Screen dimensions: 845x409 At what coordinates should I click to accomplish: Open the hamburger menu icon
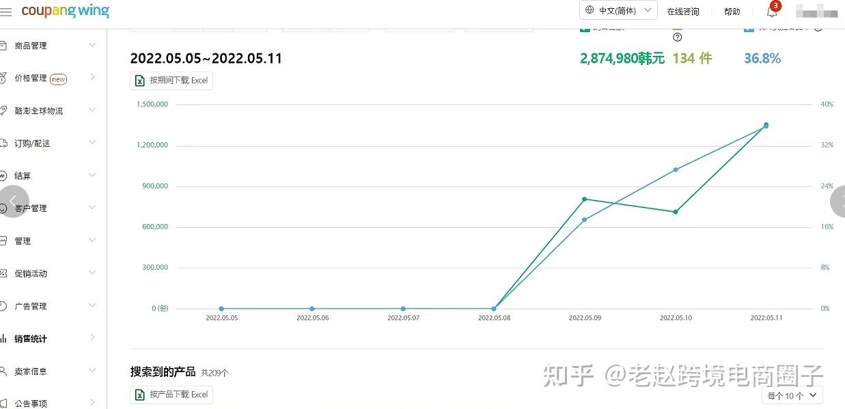coord(6,12)
